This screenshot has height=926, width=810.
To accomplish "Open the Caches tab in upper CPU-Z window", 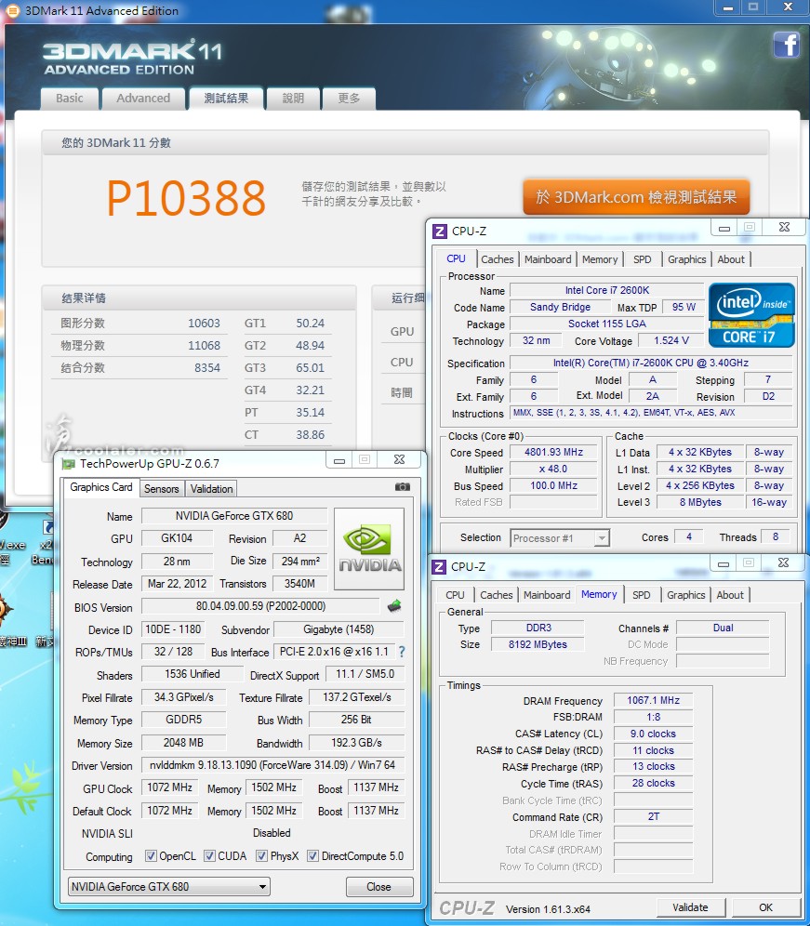I will [x=498, y=259].
